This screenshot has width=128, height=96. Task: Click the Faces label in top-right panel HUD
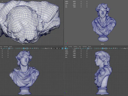[67, 3]
